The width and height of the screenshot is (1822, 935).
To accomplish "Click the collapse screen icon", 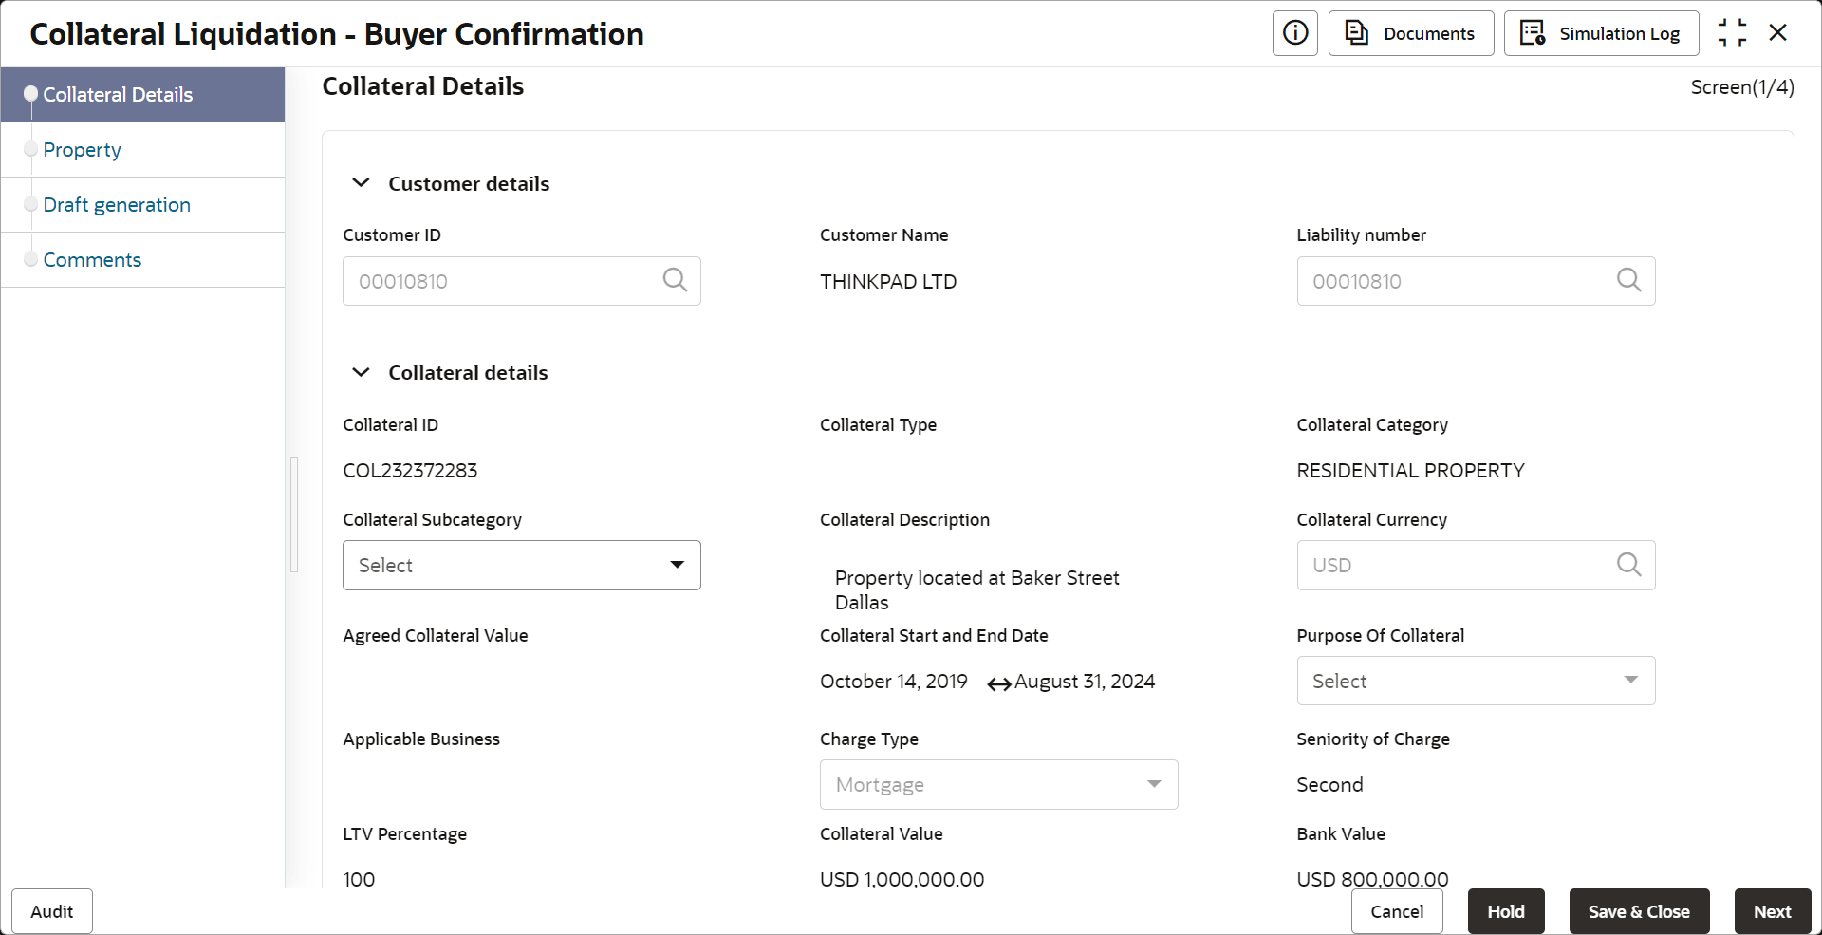I will [x=1732, y=33].
